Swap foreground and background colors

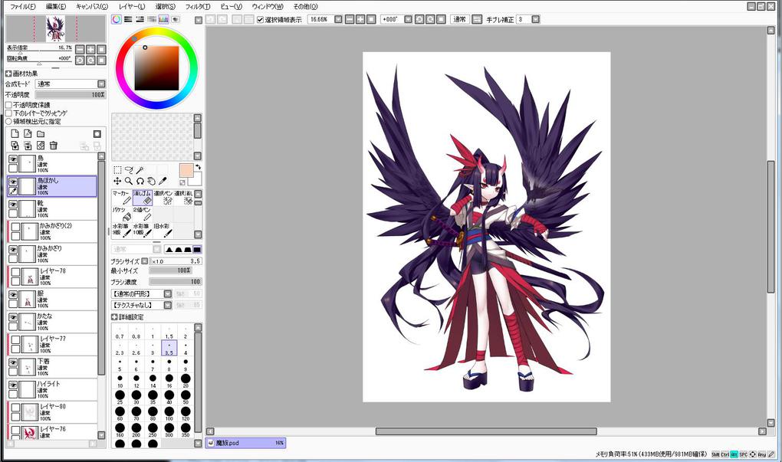coord(198,168)
